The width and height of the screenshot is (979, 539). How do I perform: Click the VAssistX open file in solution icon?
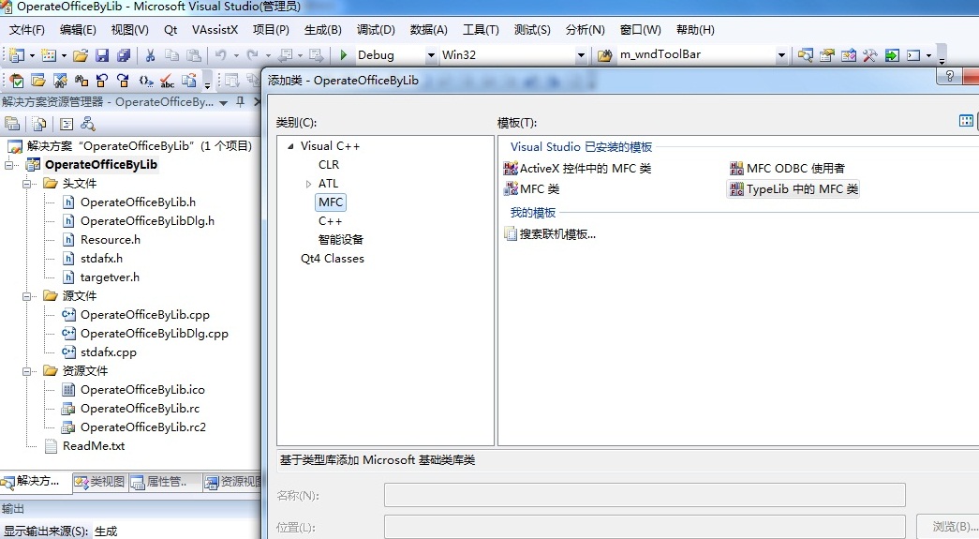38,81
